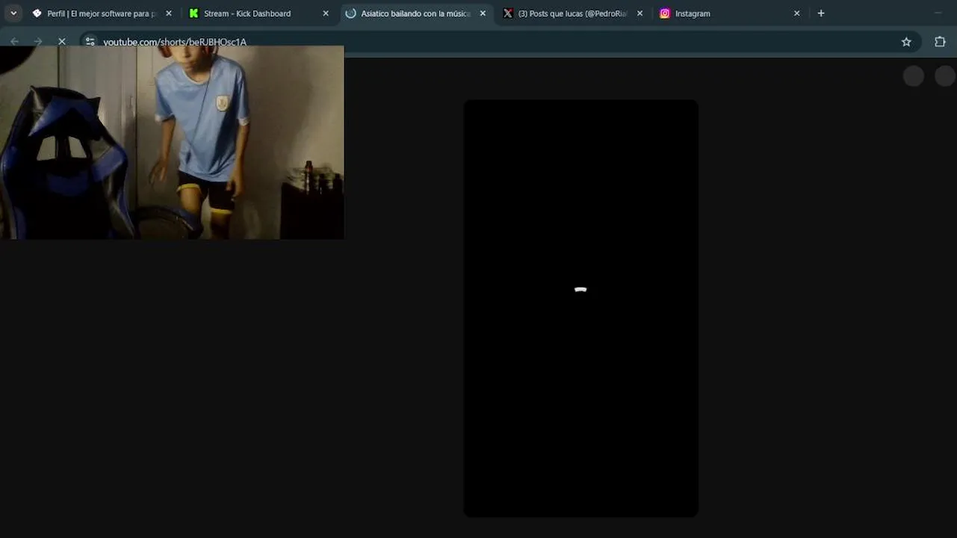Switch to the Instagram tab

(730, 13)
